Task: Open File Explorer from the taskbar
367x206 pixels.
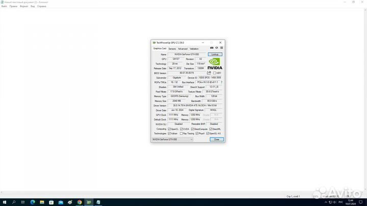Action: tap(42, 202)
